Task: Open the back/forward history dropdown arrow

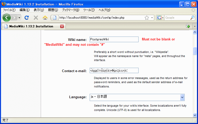Action: (19, 18)
